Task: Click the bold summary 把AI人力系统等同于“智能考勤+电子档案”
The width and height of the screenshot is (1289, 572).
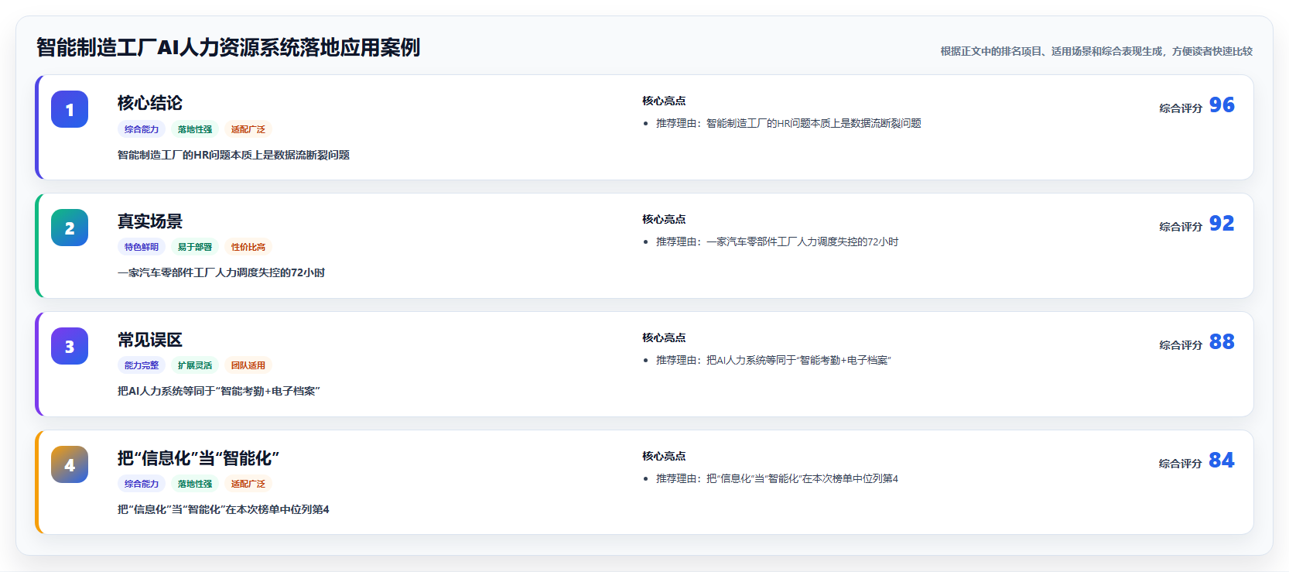Action: click(x=219, y=391)
